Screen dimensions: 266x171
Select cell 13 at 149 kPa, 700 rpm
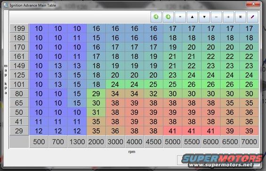click(58, 66)
